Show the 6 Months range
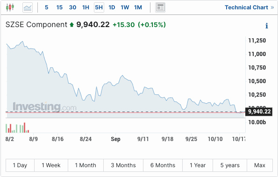The height and width of the screenshot is (177, 278). point(163,165)
